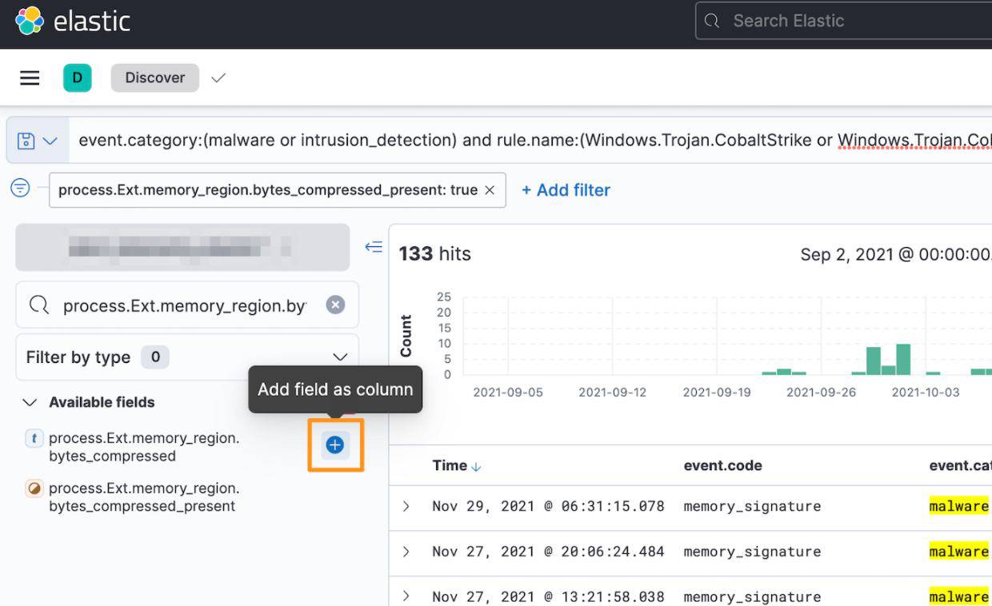
Task: Expand the Nov 29 06:31:15 row
Action: pyautogui.click(x=406, y=506)
